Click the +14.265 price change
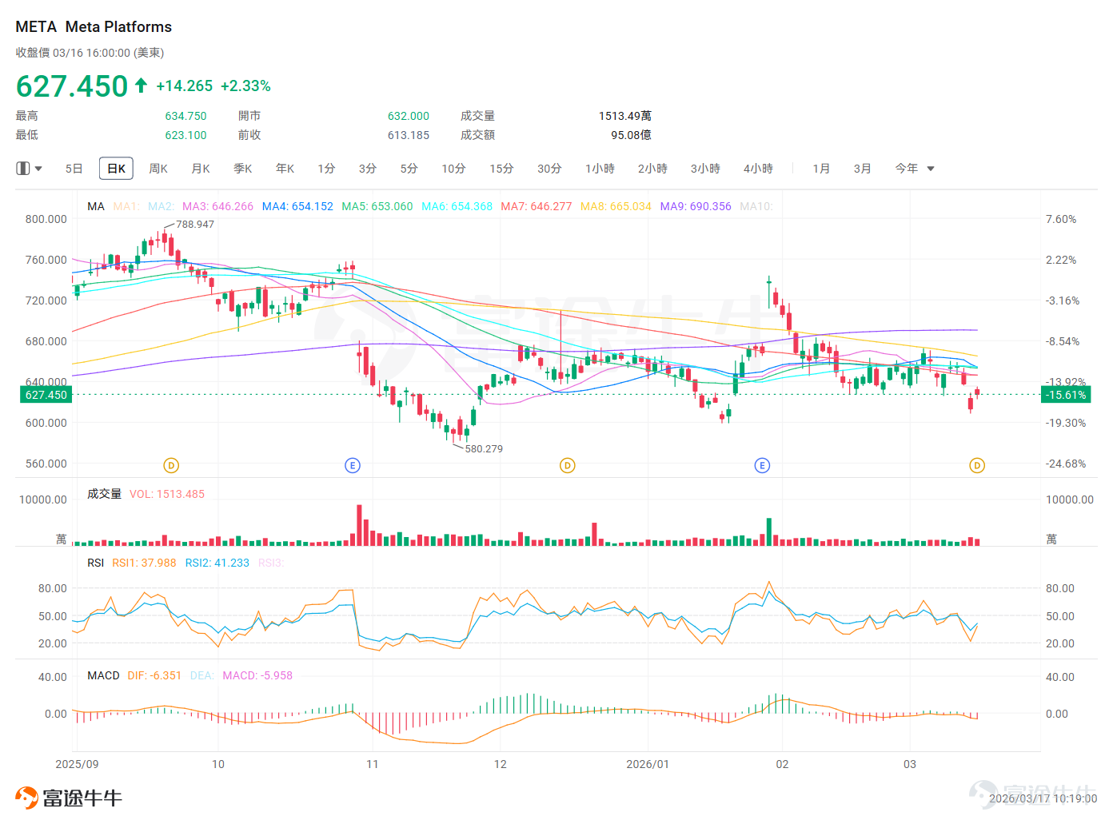The height and width of the screenshot is (824, 1113). [x=185, y=86]
